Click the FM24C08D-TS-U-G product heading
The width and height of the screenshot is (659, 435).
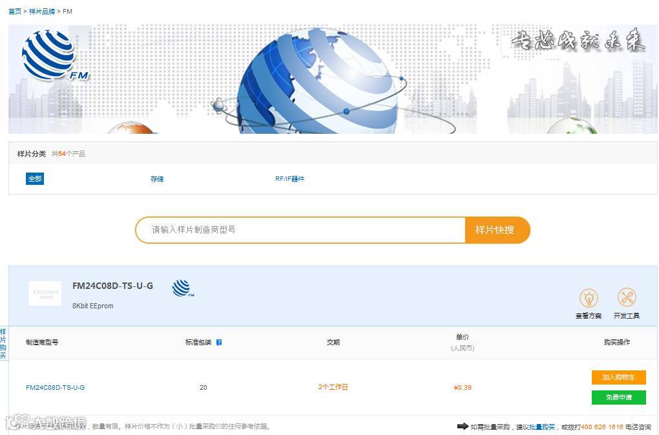click(112, 286)
